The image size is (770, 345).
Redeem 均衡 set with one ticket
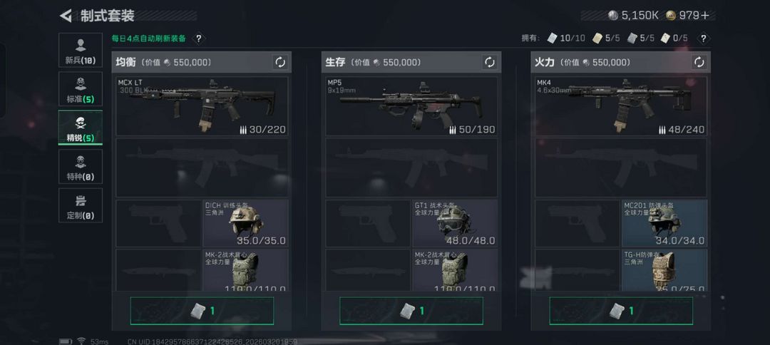click(x=202, y=311)
